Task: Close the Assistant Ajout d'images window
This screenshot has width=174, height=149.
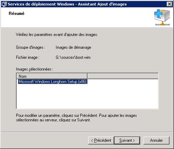Action: (170, 4)
